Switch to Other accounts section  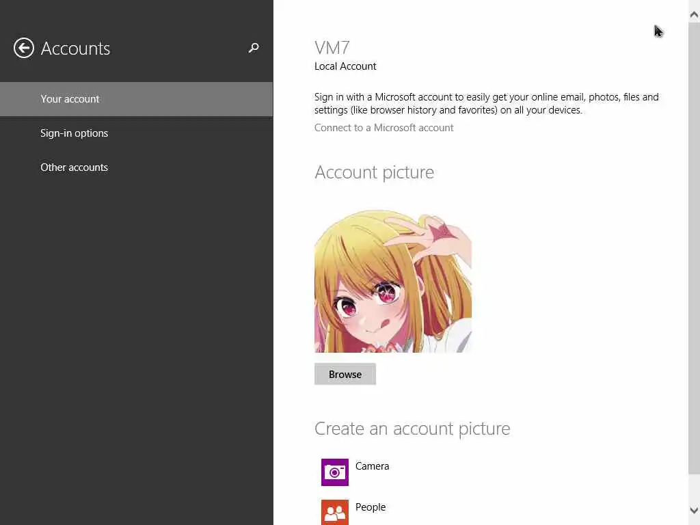136,167
